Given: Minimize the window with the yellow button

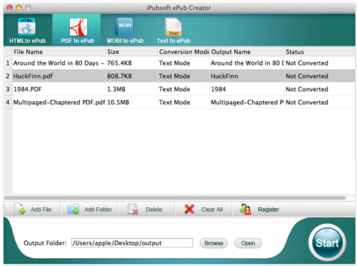Looking at the screenshot, I should (x=19, y=8).
